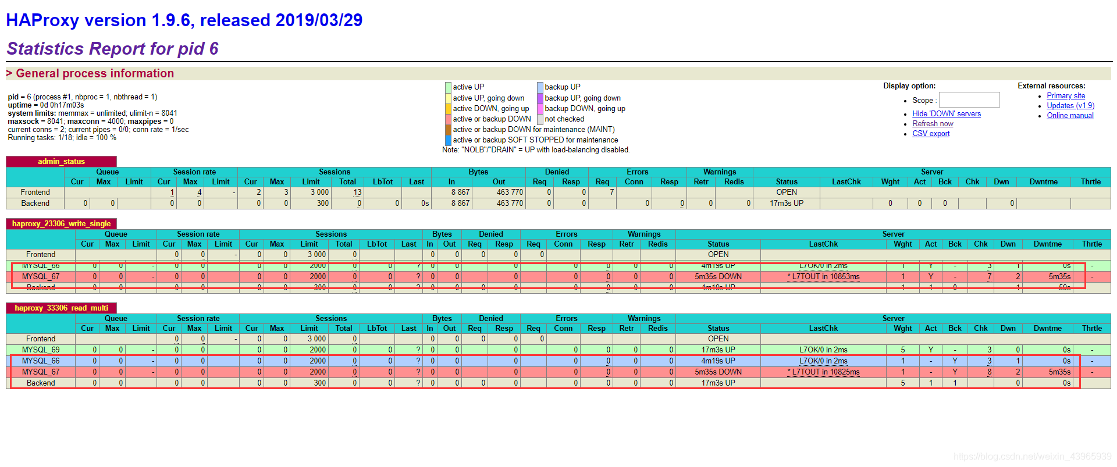Click 5m35s DOWN status in write_single table
Viewport: 1117px width, 467px height.
coord(718,277)
